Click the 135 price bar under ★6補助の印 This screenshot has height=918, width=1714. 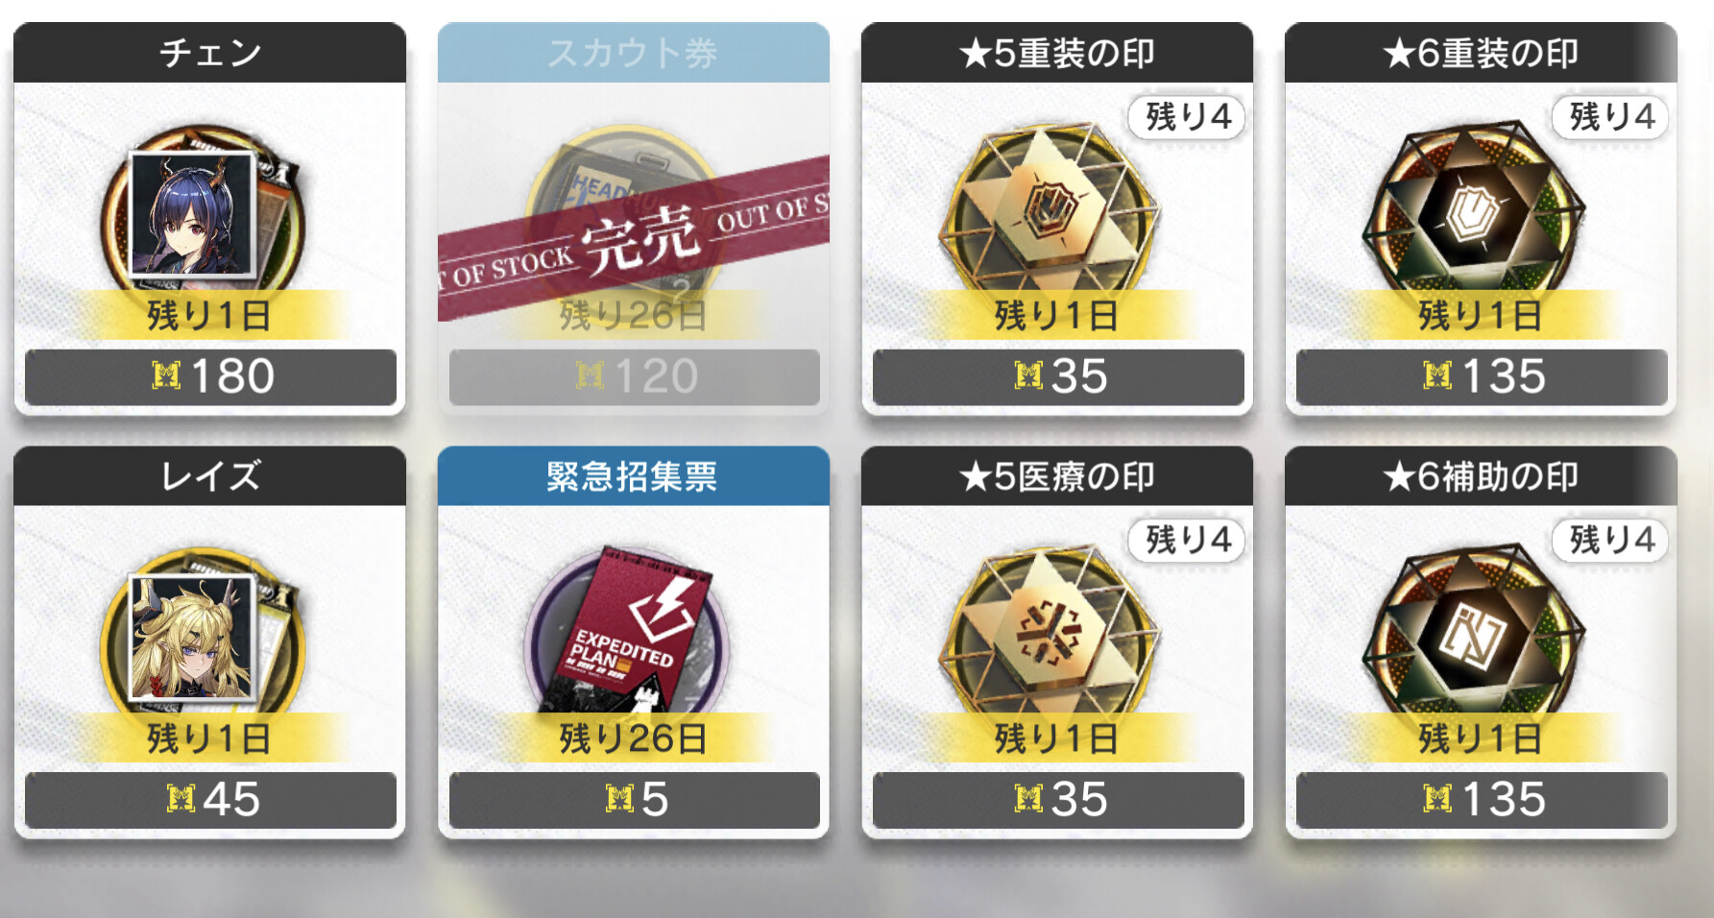1482,800
